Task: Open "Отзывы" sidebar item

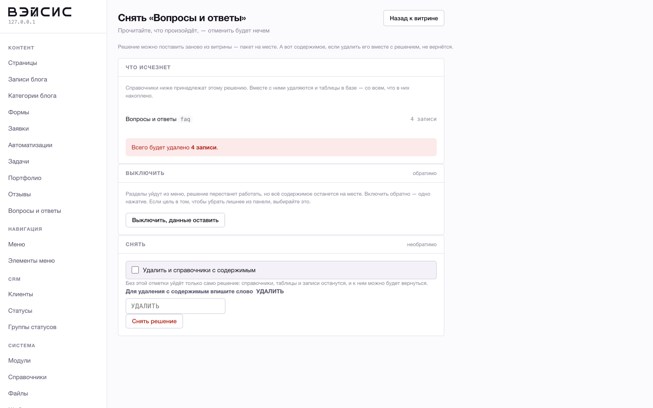Action: [19, 194]
